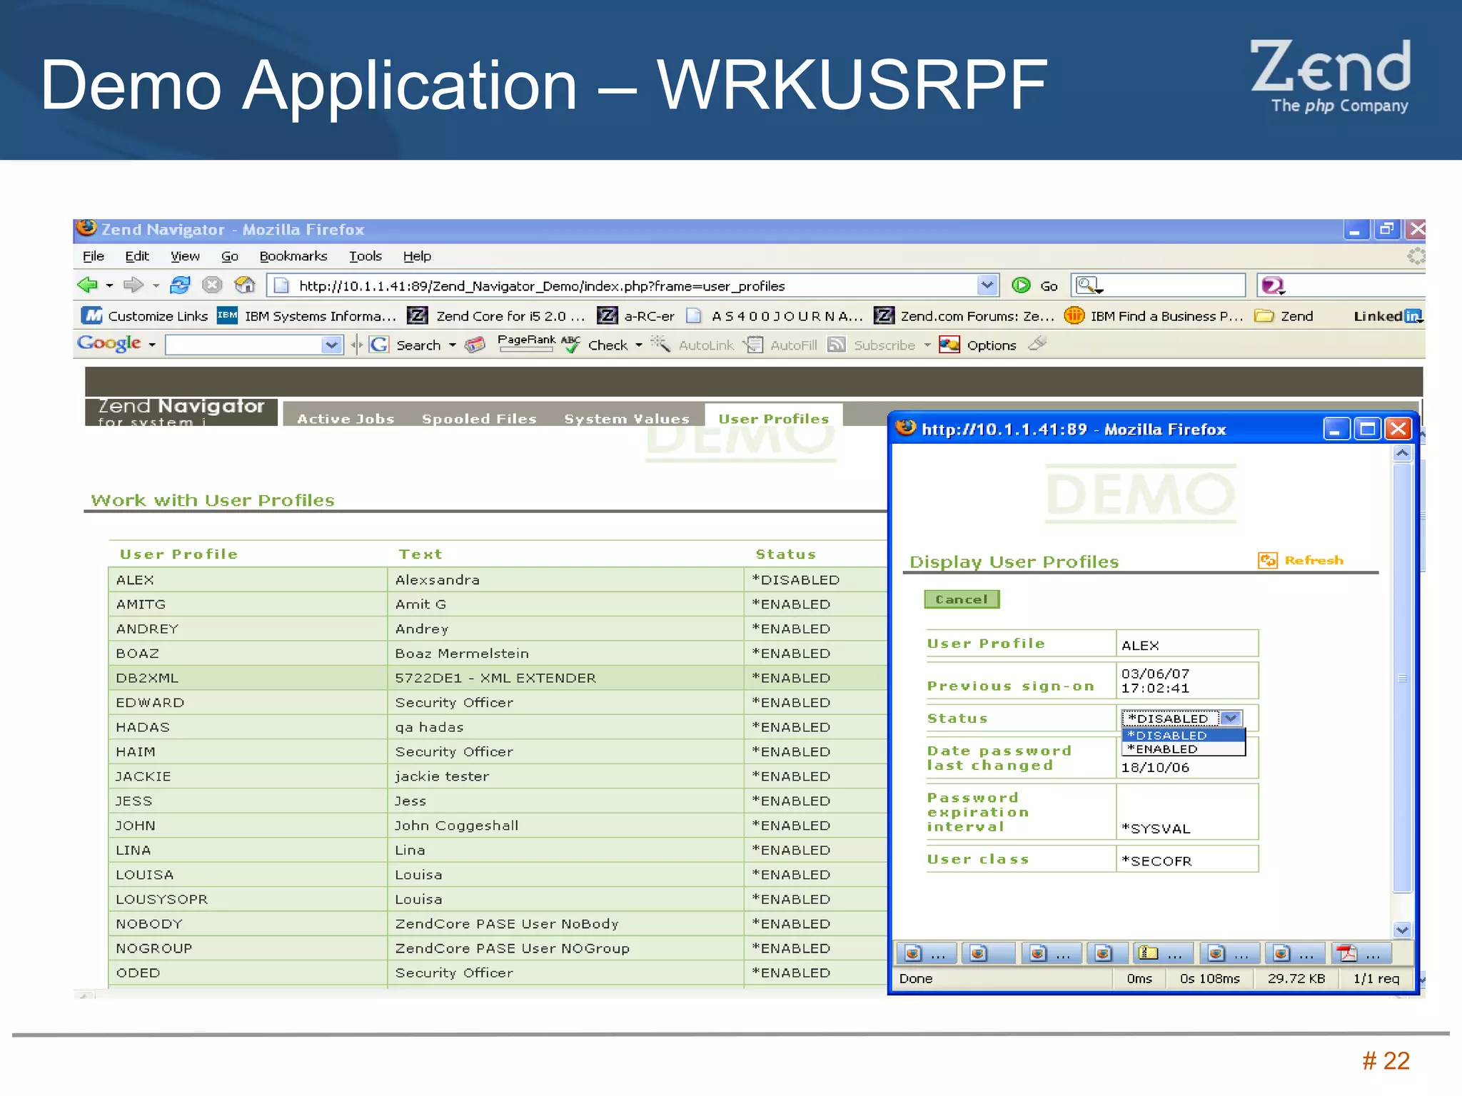Choose *ENABLED in status list
Image resolution: width=1462 pixels, height=1096 pixels.
coord(1183,749)
